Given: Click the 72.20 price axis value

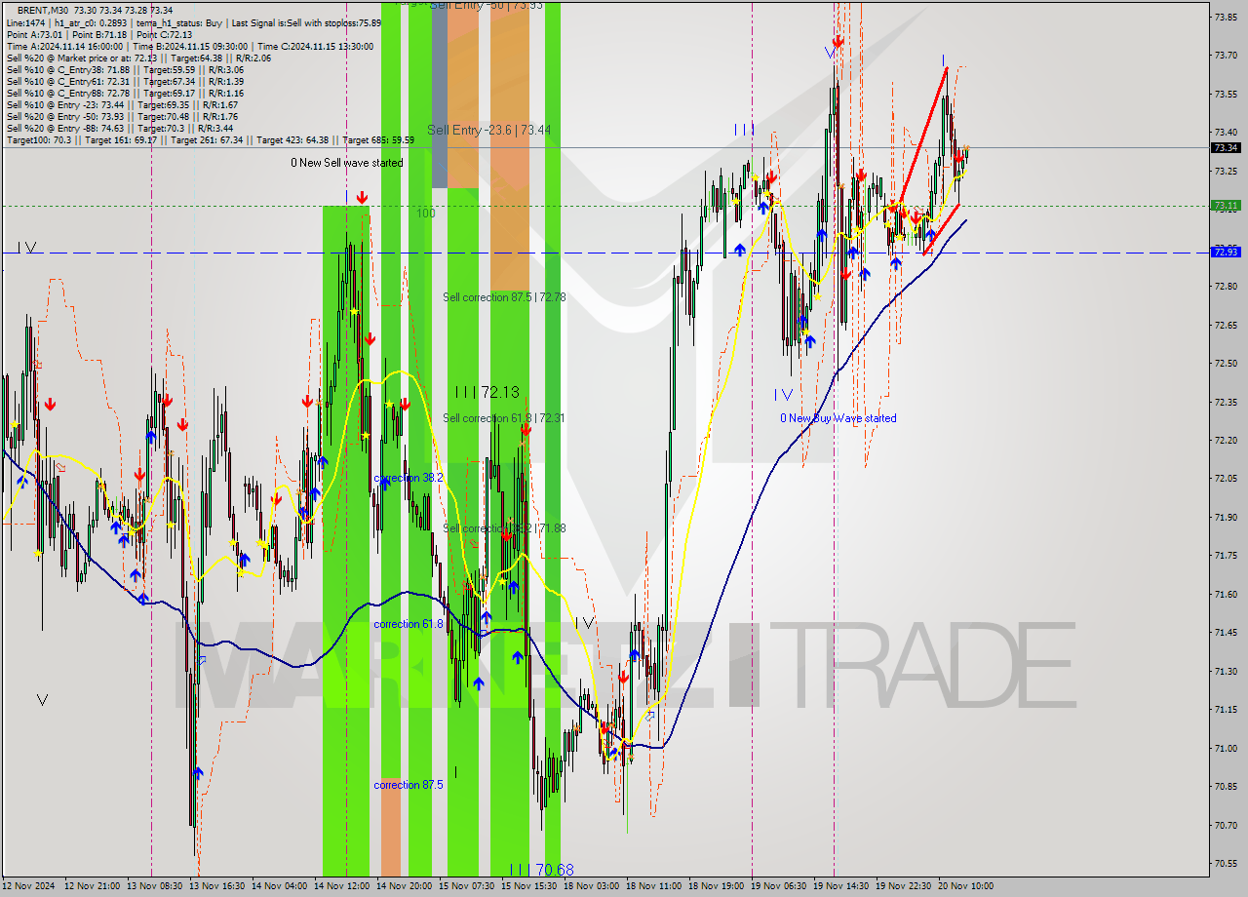Looking at the screenshot, I should point(1226,441).
